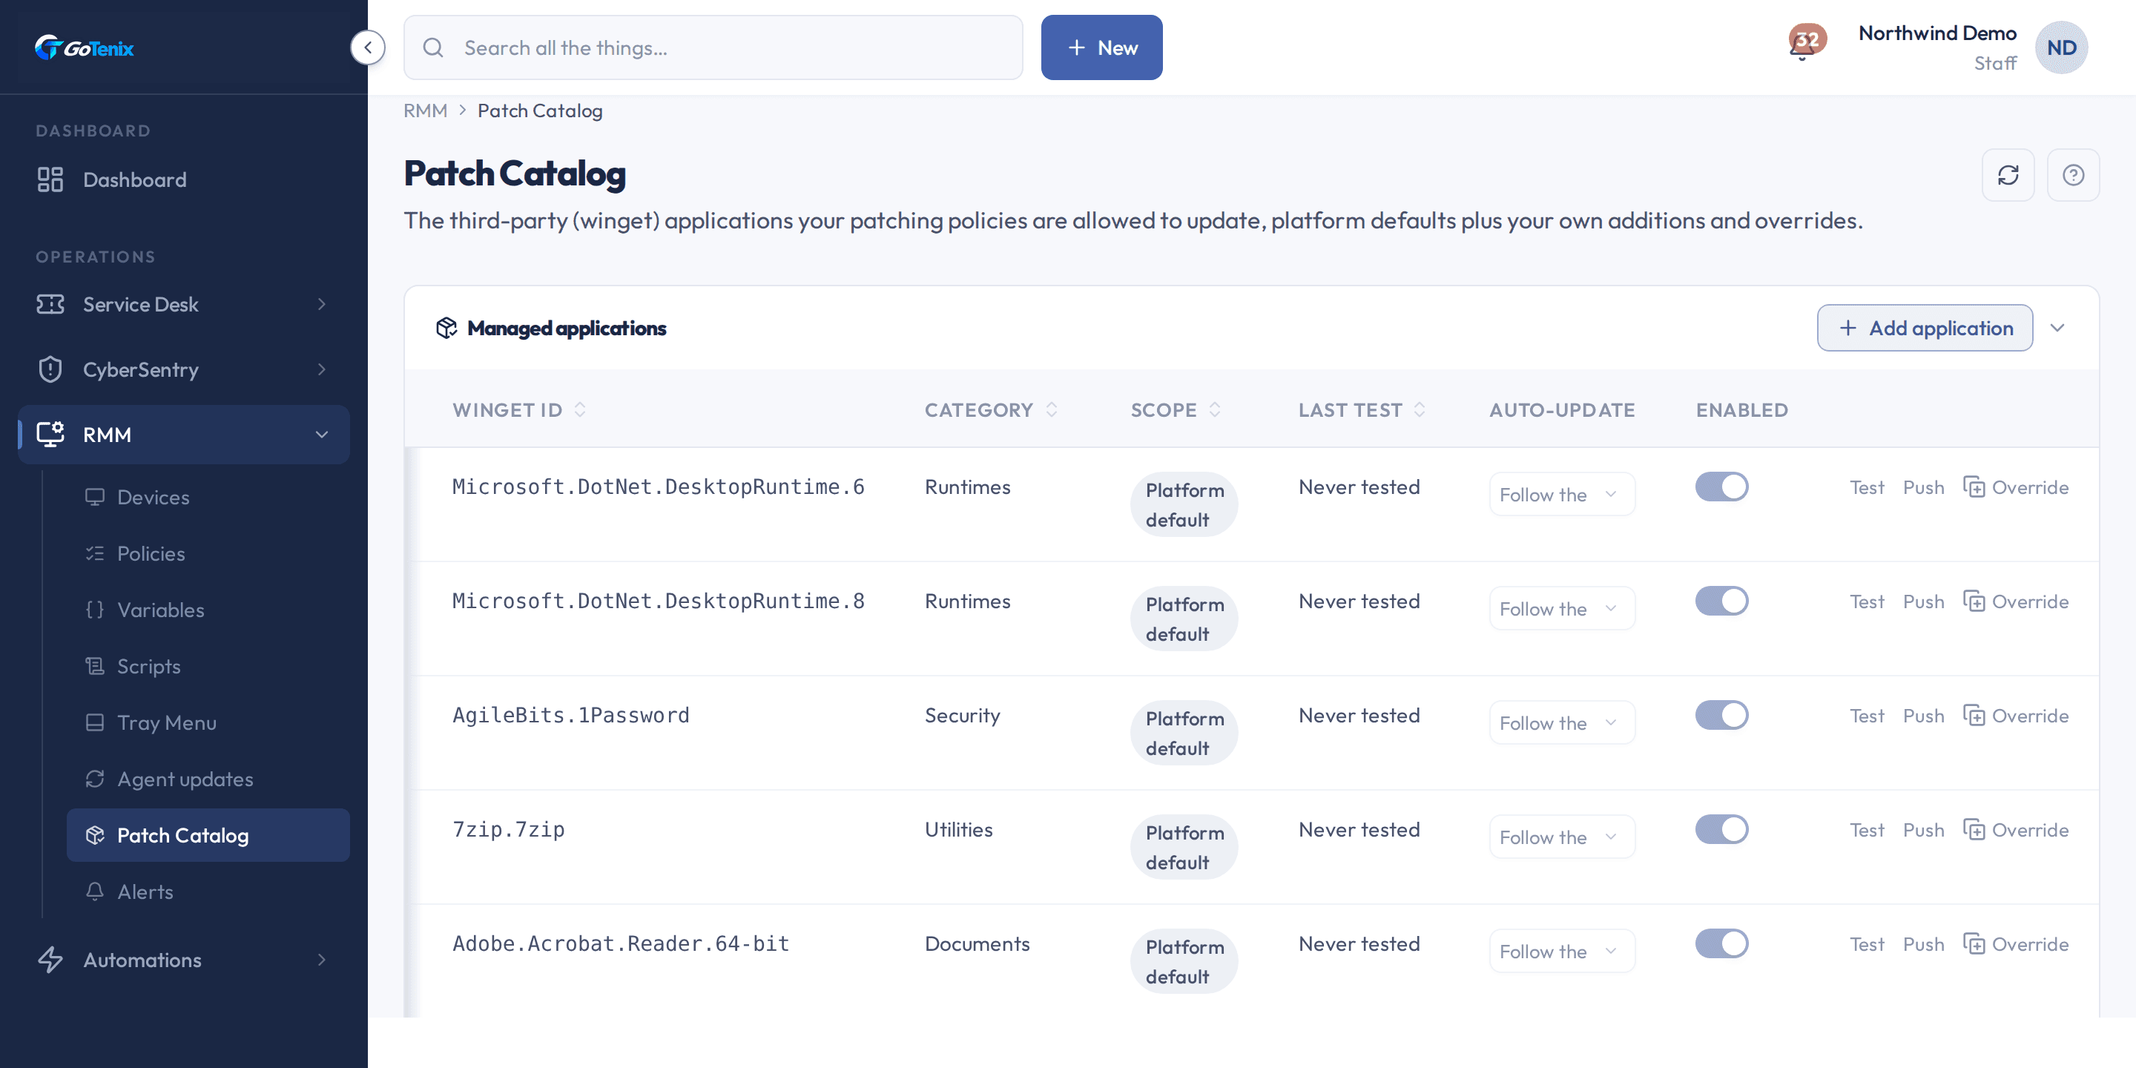Click the ND user avatar
Viewport: 2136px width, 1068px height.
(x=2061, y=47)
